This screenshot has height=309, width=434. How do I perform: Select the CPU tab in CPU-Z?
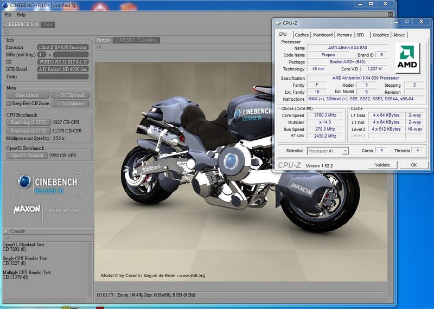(x=283, y=34)
